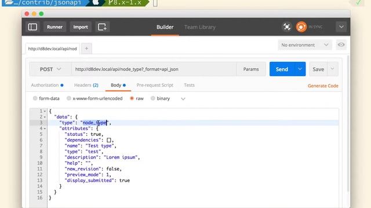371x208 pixels.
Task: Collapse code fold on line 1
Action: pyautogui.click(x=45, y=111)
